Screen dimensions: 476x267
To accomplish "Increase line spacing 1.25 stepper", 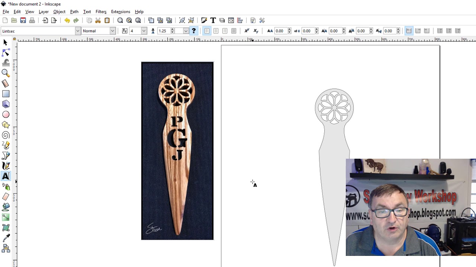I will click(172, 29).
